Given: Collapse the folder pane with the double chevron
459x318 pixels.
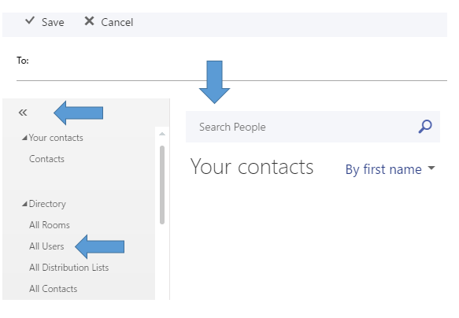Looking at the screenshot, I should tap(23, 113).
